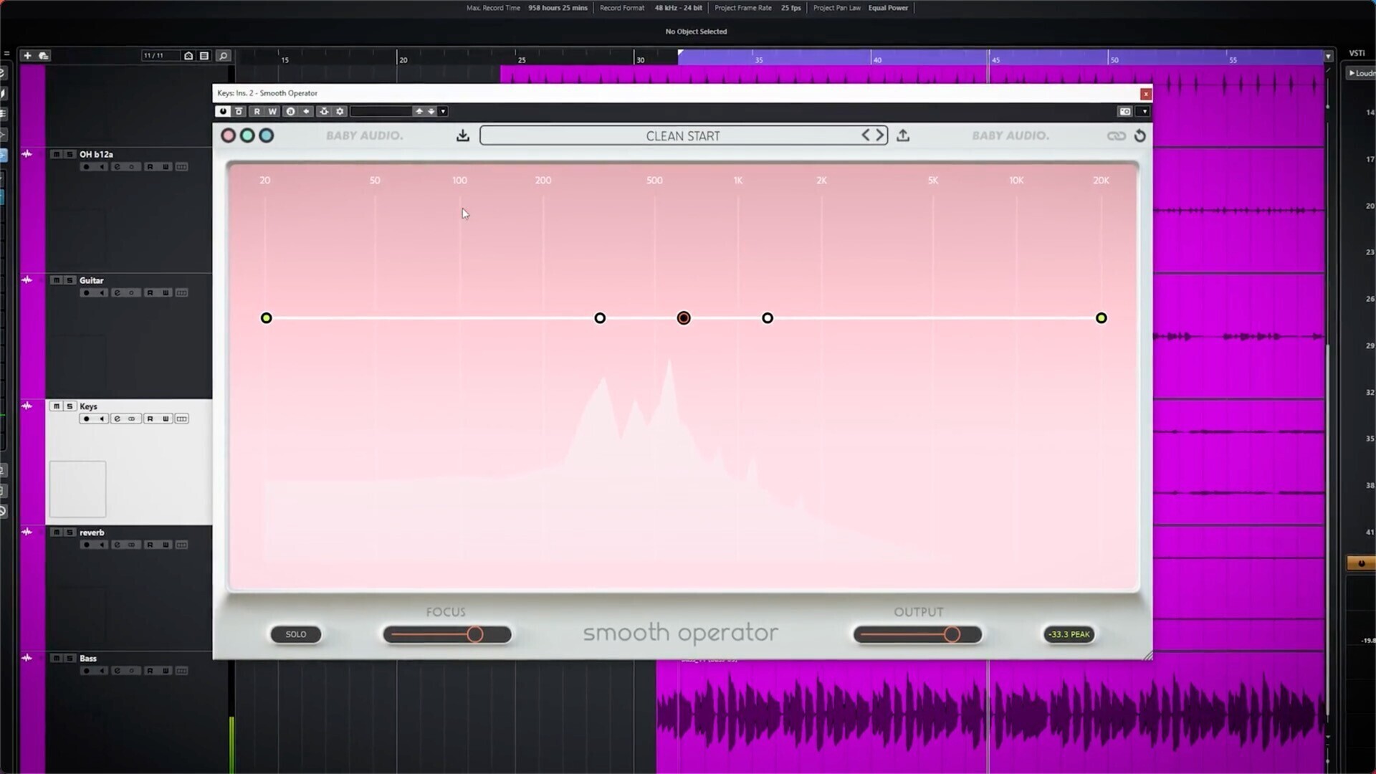Click the plugin snapshot camera icon
This screenshot has width=1376, height=774.
pyautogui.click(x=1125, y=111)
